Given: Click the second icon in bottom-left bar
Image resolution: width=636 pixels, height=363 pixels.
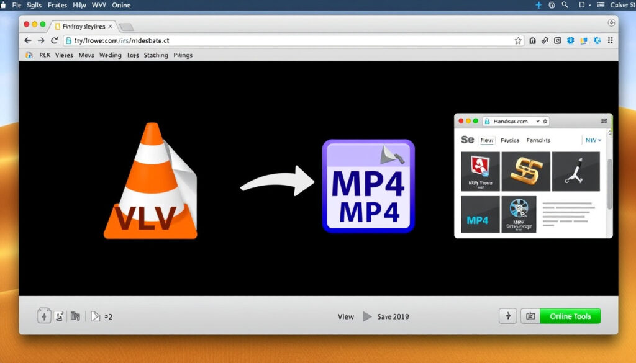Looking at the screenshot, I should (59, 316).
